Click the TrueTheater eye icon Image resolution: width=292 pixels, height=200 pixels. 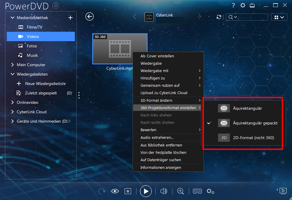tap(115, 191)
